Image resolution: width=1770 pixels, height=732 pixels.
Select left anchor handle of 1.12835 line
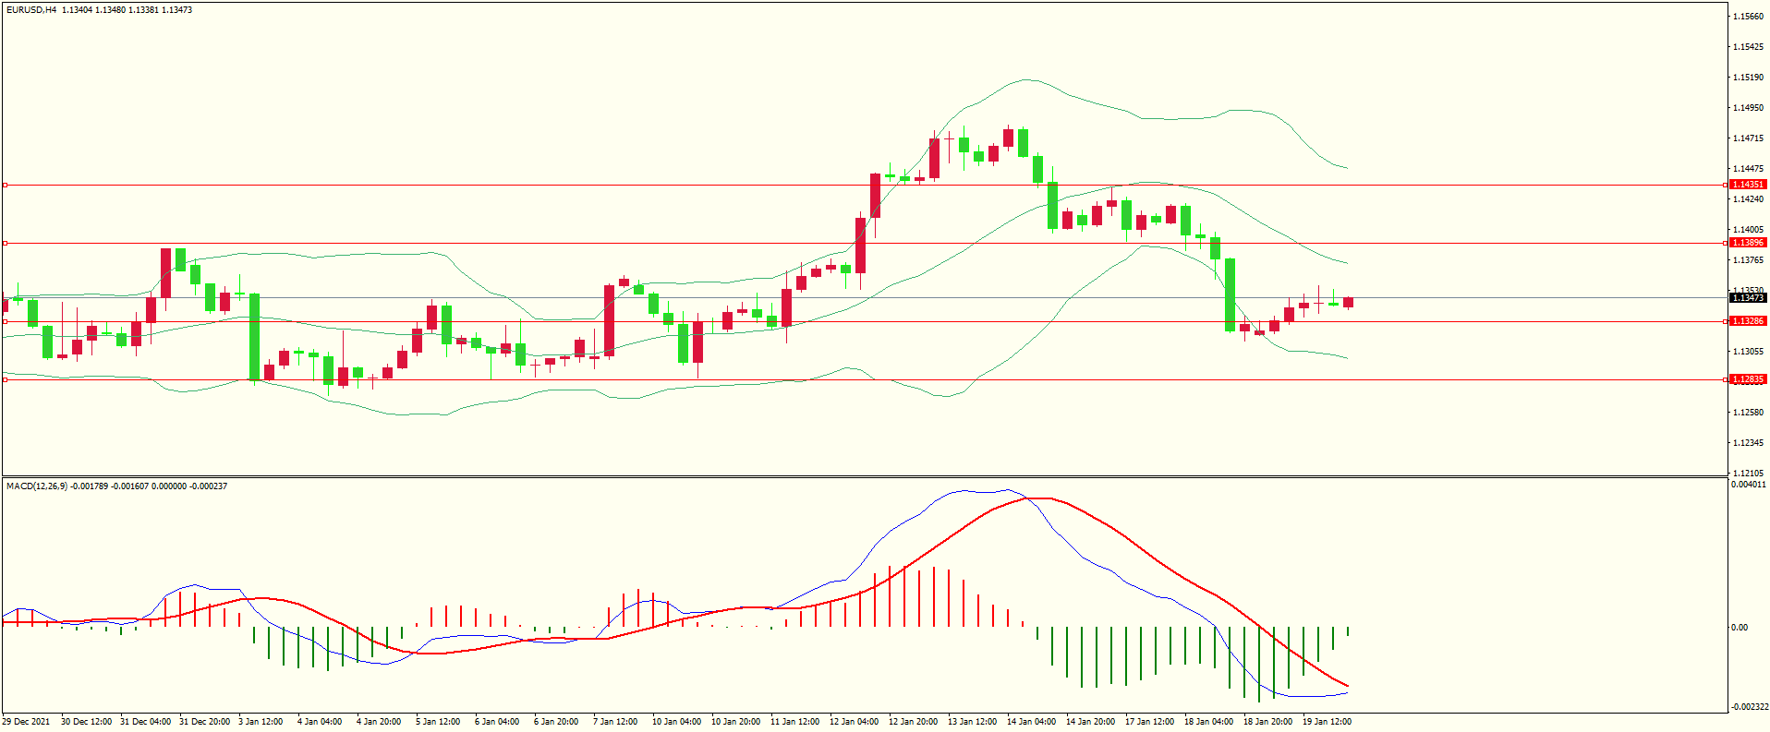pyautogui.click(x=5, y=379)
